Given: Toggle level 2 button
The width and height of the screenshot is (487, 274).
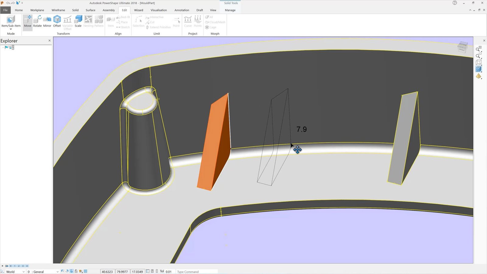Looking at the screenshot, I should (x=19, y=266).
